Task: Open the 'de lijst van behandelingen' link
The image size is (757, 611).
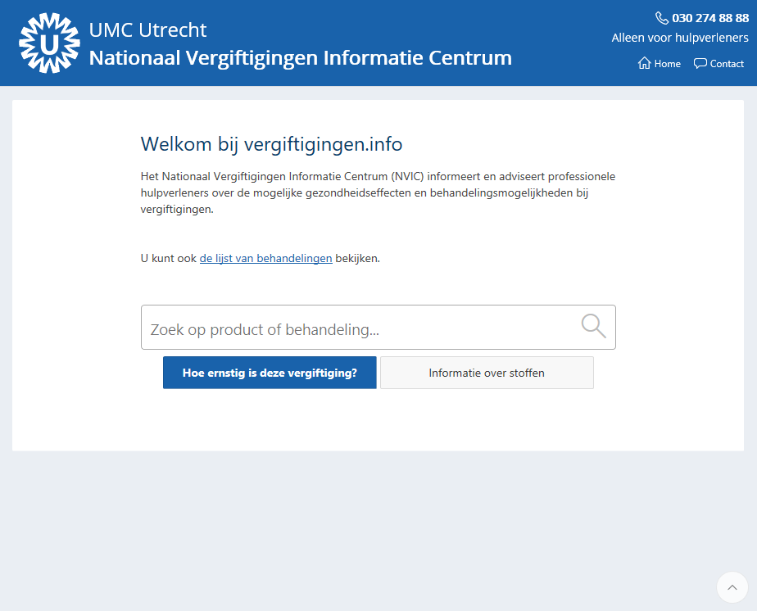Action: pos(266,258)
